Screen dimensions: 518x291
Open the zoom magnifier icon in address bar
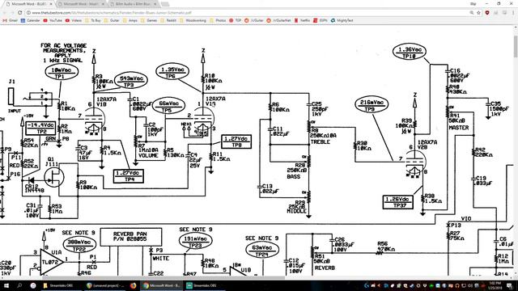[x=471, y=13]
